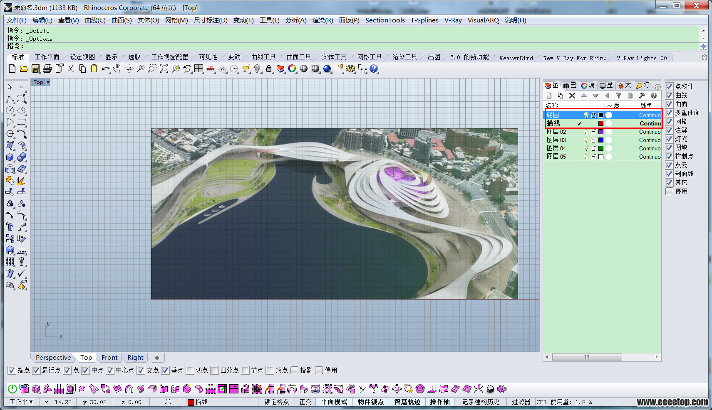Viewport: 712px width, 410px height.
Task: Cut selection with the scissors icon
Action: pyautogui.click(x=71, y=69)
